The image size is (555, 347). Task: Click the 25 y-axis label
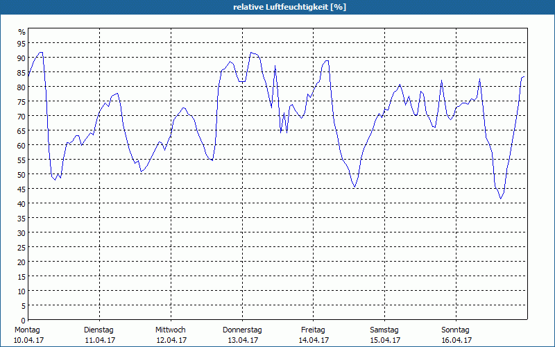22,248
